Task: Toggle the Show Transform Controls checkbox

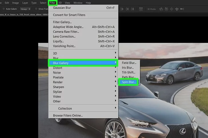Action: pos(36,9)
